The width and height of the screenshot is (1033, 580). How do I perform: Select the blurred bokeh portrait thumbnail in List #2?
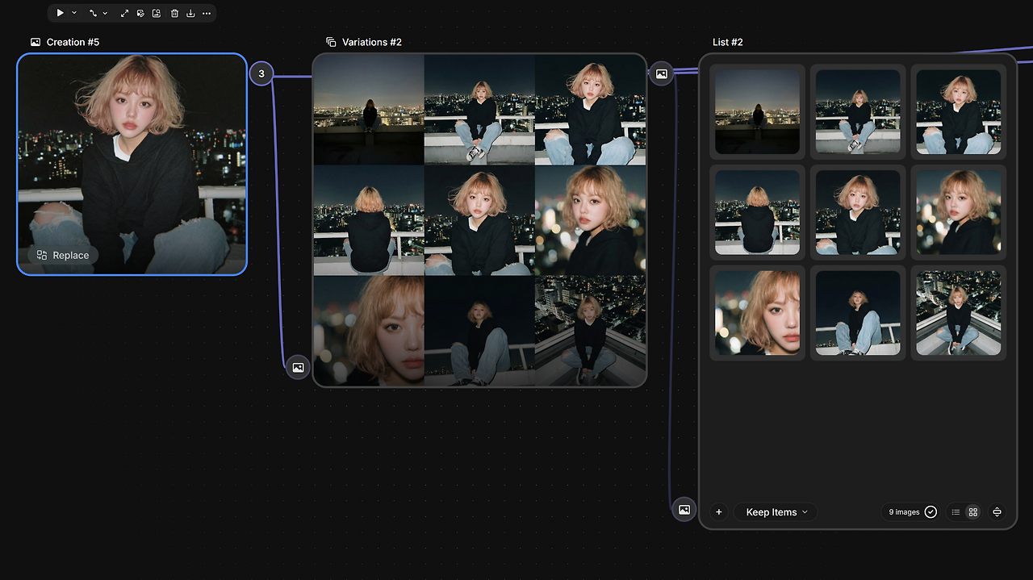click(958, 212)
